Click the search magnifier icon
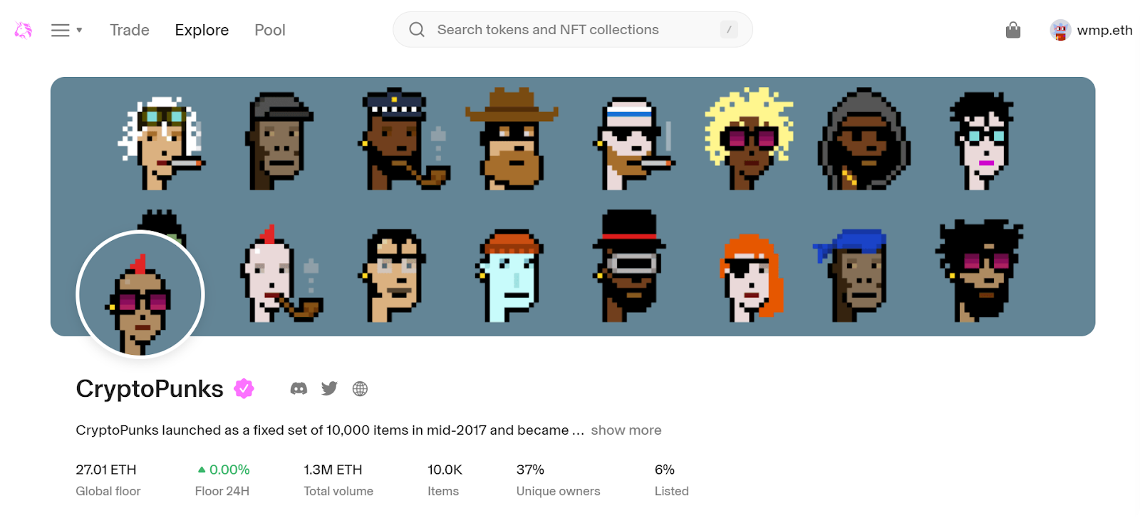This screenshot has width=1140, height=523. tap(417, 29)
